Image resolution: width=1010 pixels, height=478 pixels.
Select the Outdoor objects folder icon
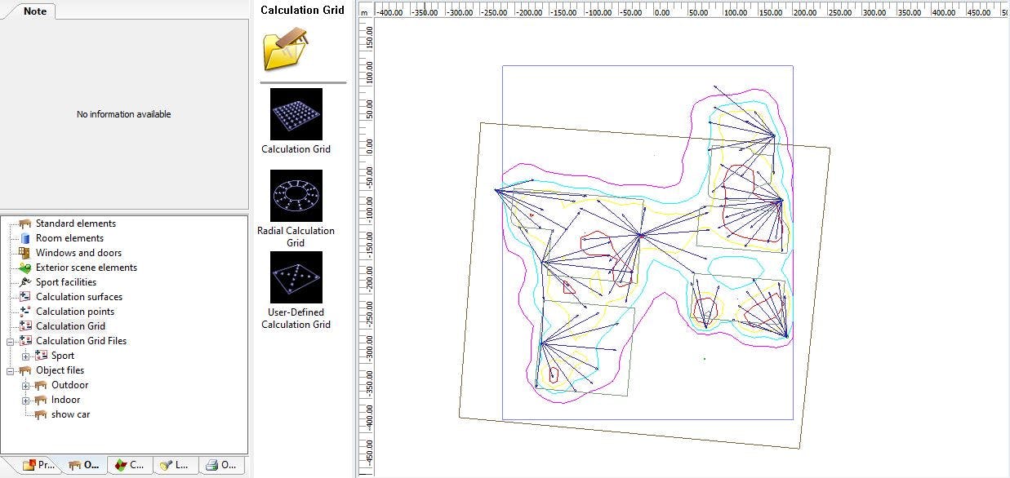pyautogui.click(x=41, y=385)
